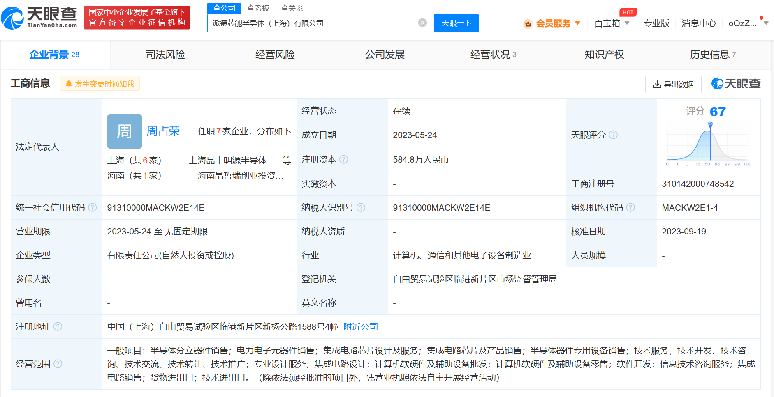Select credit code 91310000MACKW2E14E under 统一社会信用代码

click(156, 208)
